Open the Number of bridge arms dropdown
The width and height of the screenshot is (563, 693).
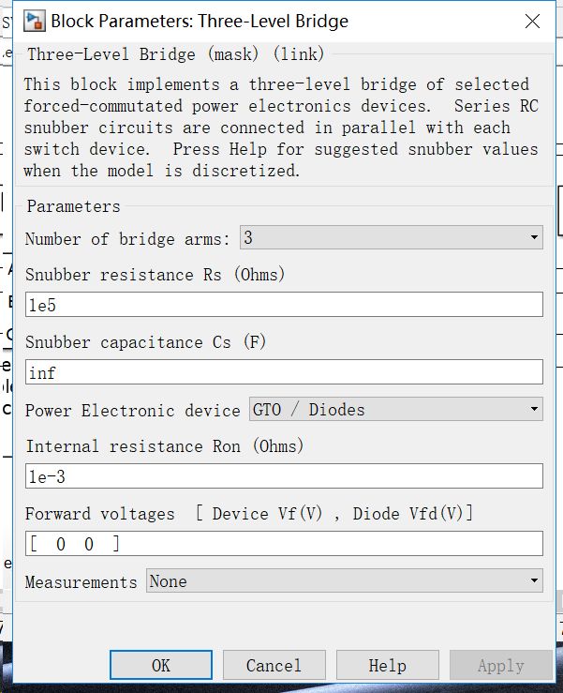(392, 238)
